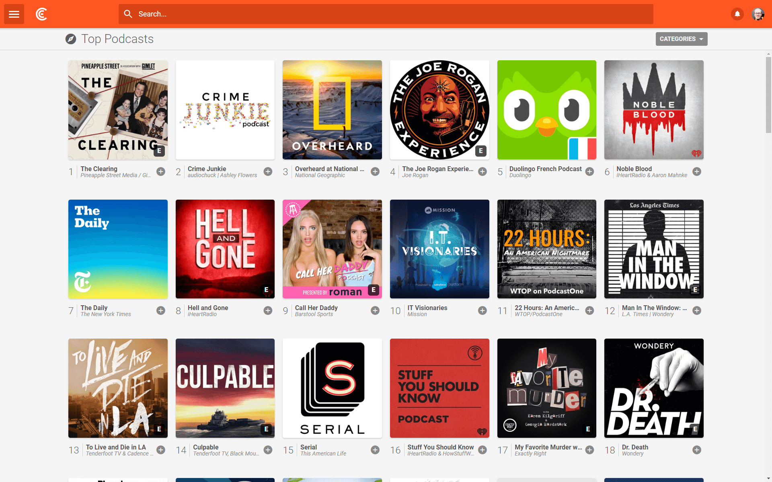Subscribe to Dr. Death plus icon
Viewport: 772px width, 482px height.
697,450
